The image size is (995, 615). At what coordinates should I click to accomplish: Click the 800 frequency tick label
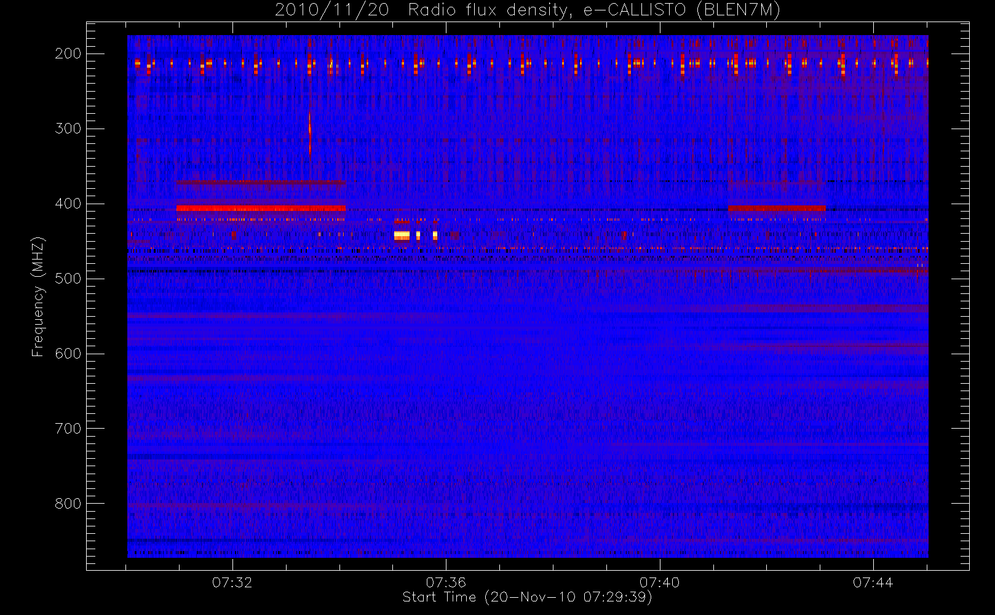click(68, 504)
